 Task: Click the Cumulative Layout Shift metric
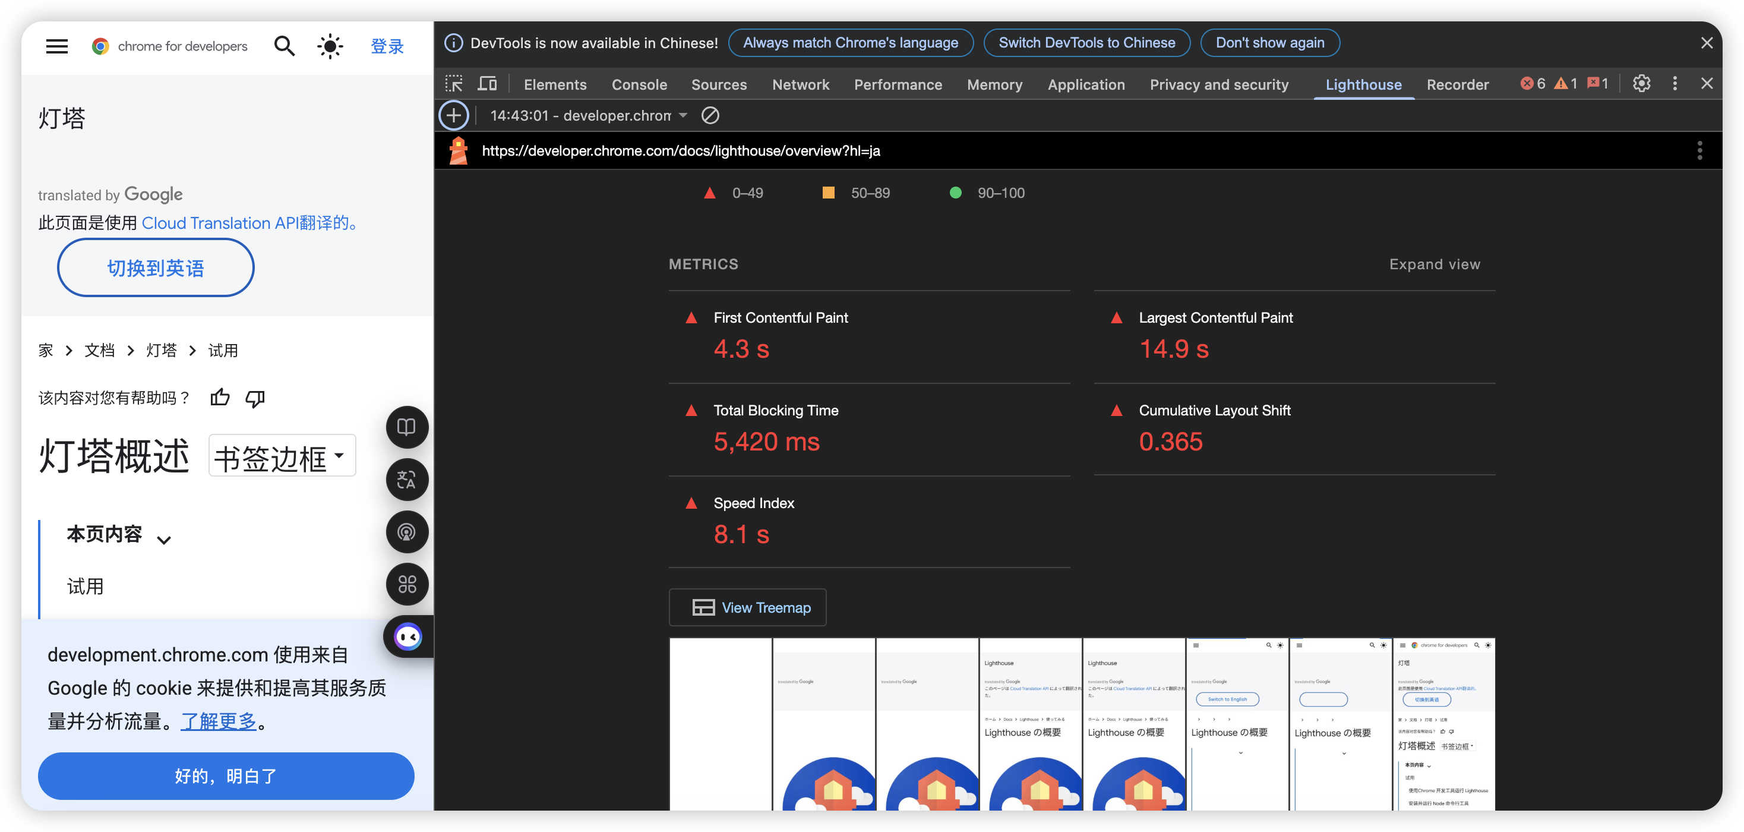pos(1294,430)
